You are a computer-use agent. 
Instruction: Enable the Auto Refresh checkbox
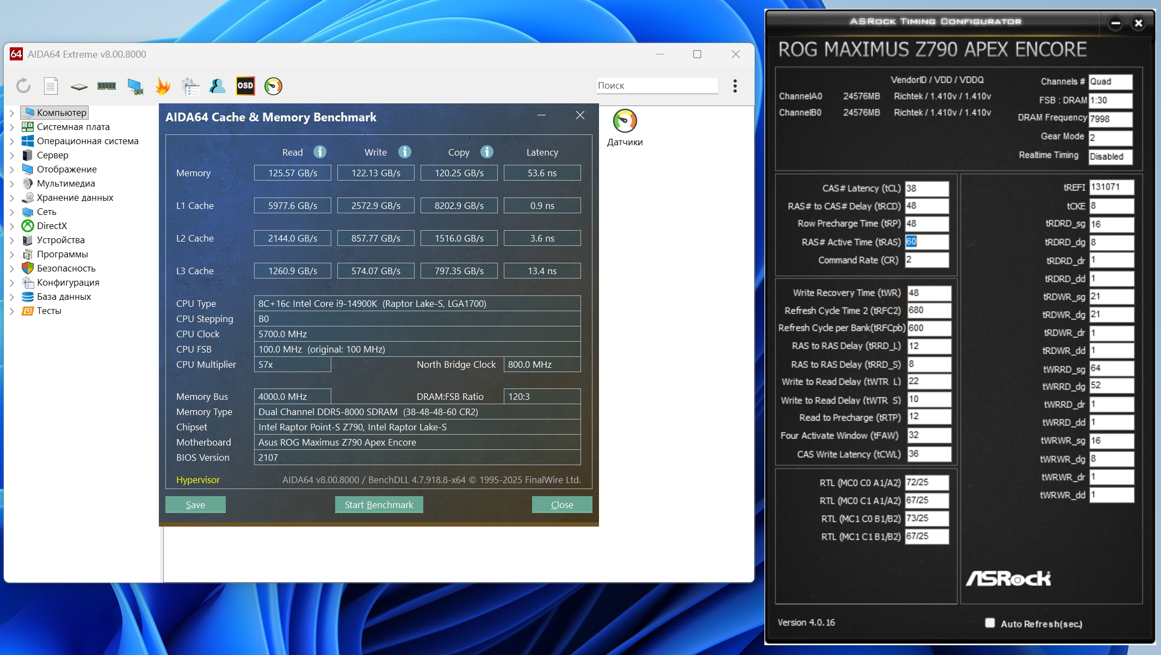[990, 623]
